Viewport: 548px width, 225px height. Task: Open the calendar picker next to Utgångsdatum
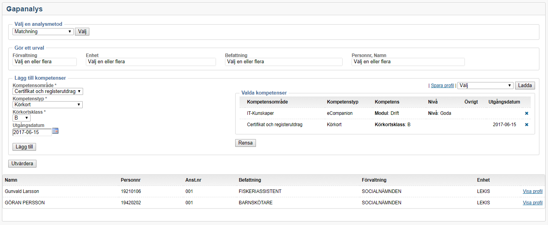click(x=55, y=131)
